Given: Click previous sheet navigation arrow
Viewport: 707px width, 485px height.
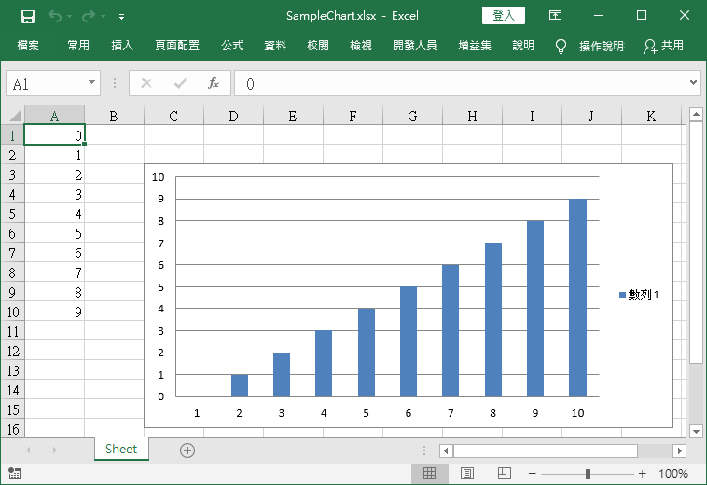Looking at the screenshot, I should tap(28, 450).
